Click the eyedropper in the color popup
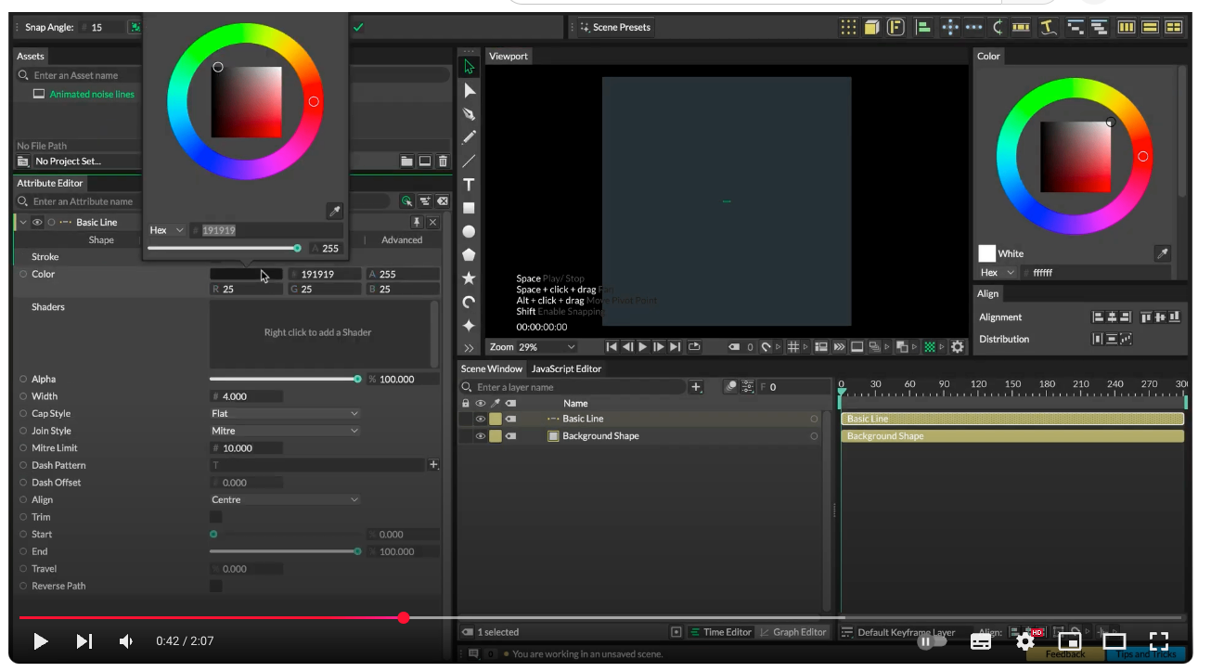 coord(335,212)
